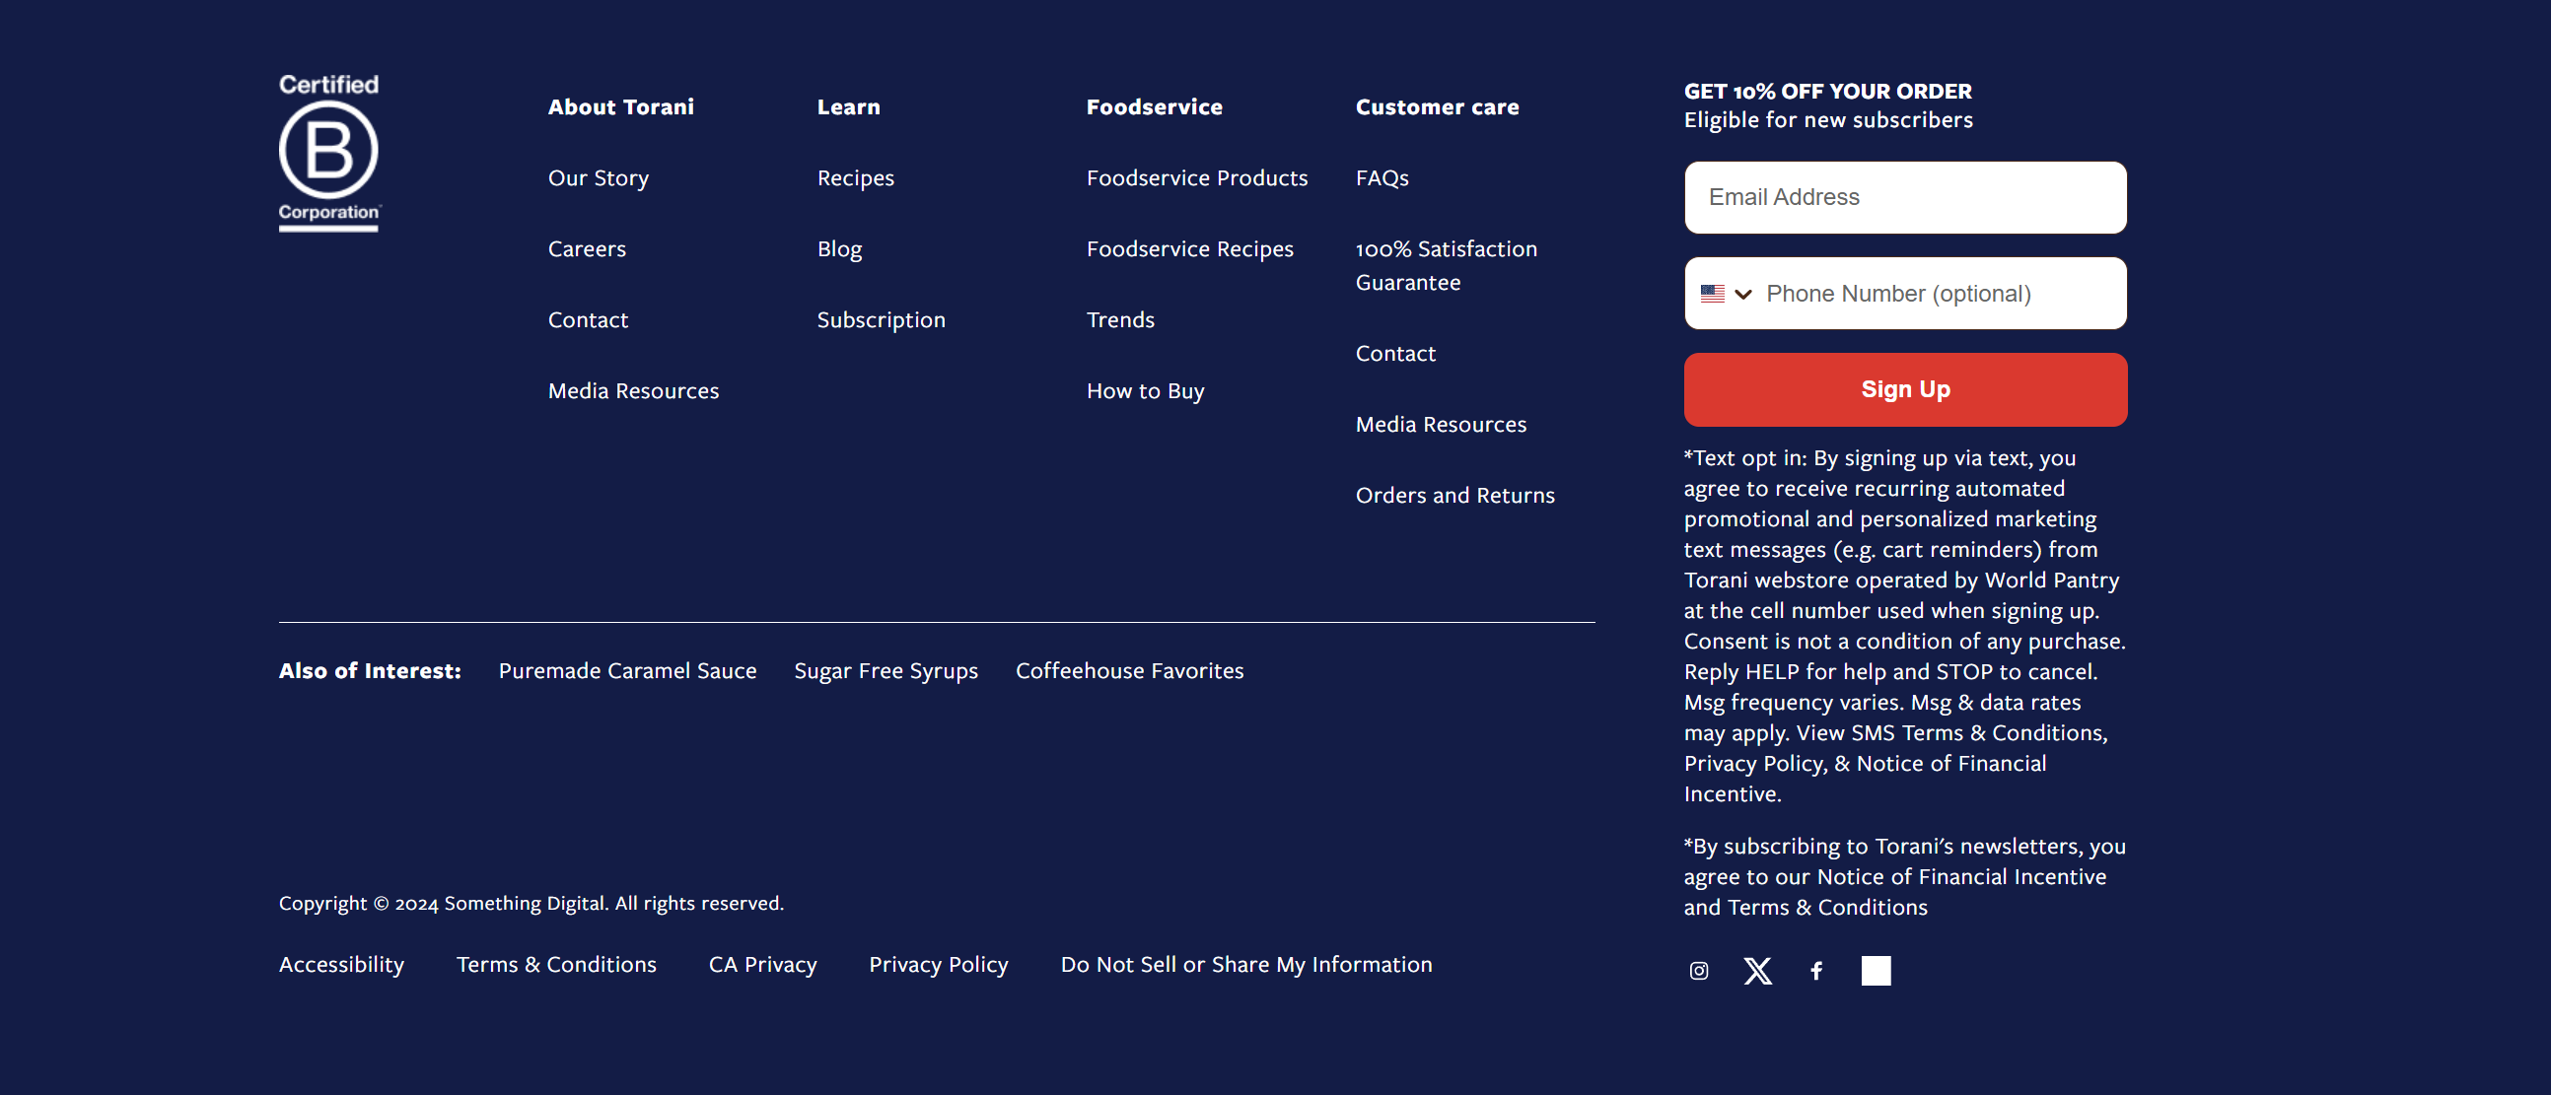
Task: Open Orders and Returns link
Action: (1454, 495)
